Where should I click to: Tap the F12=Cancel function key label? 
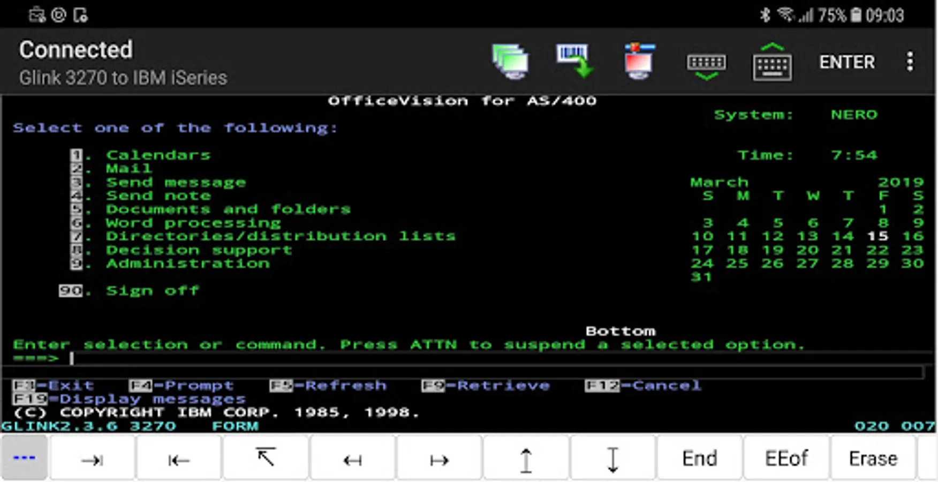[644, 386]
